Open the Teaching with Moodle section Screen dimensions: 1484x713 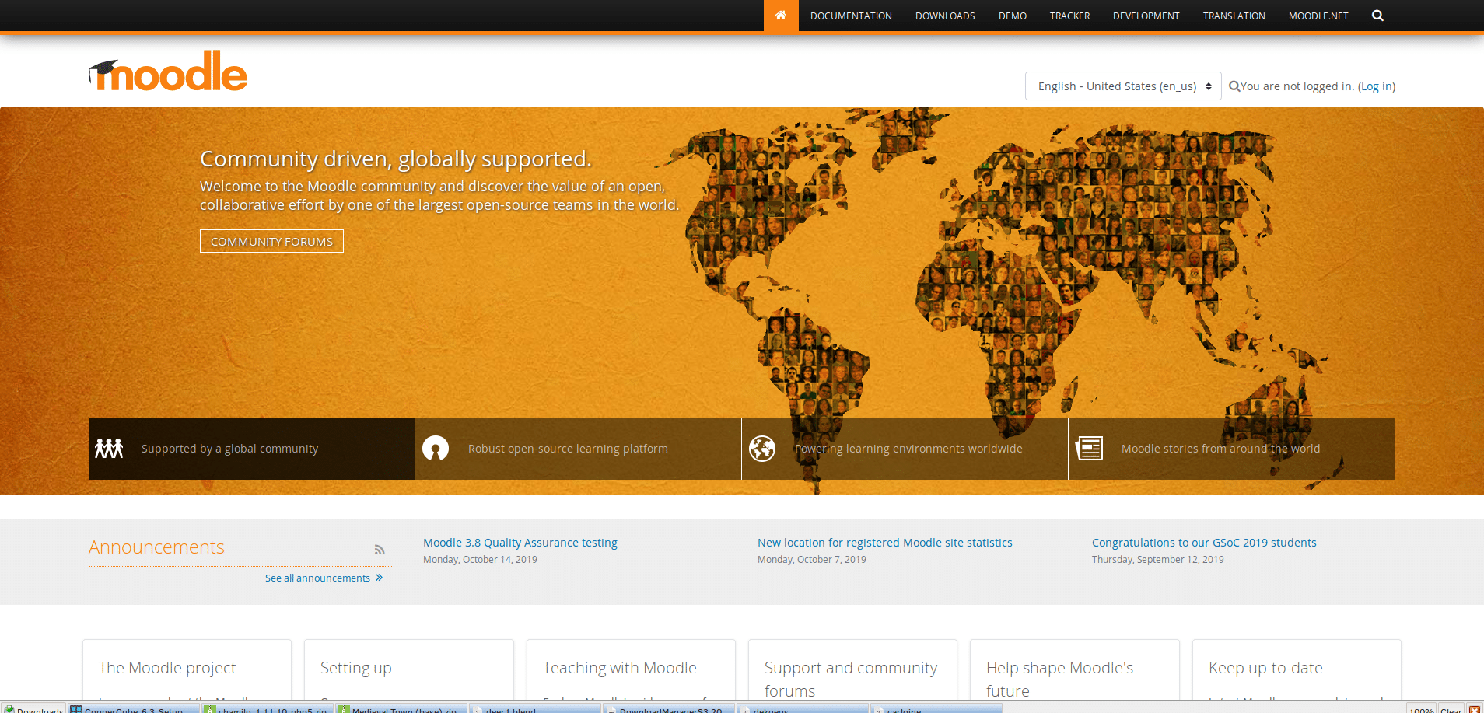click(619, 667)
